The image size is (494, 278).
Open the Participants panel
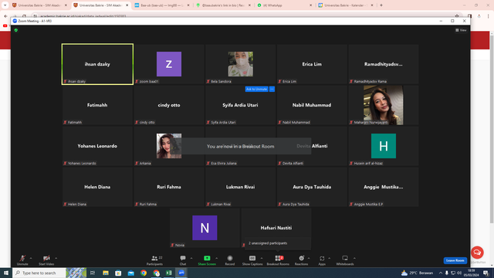coord(154,260)
